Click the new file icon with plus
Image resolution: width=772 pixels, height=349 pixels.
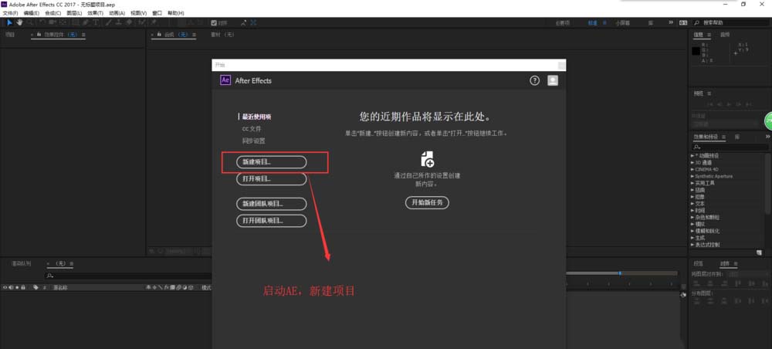tap(428, 159)
